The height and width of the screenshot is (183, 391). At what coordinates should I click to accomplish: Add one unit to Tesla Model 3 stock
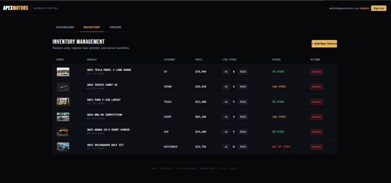click(226, 72)
